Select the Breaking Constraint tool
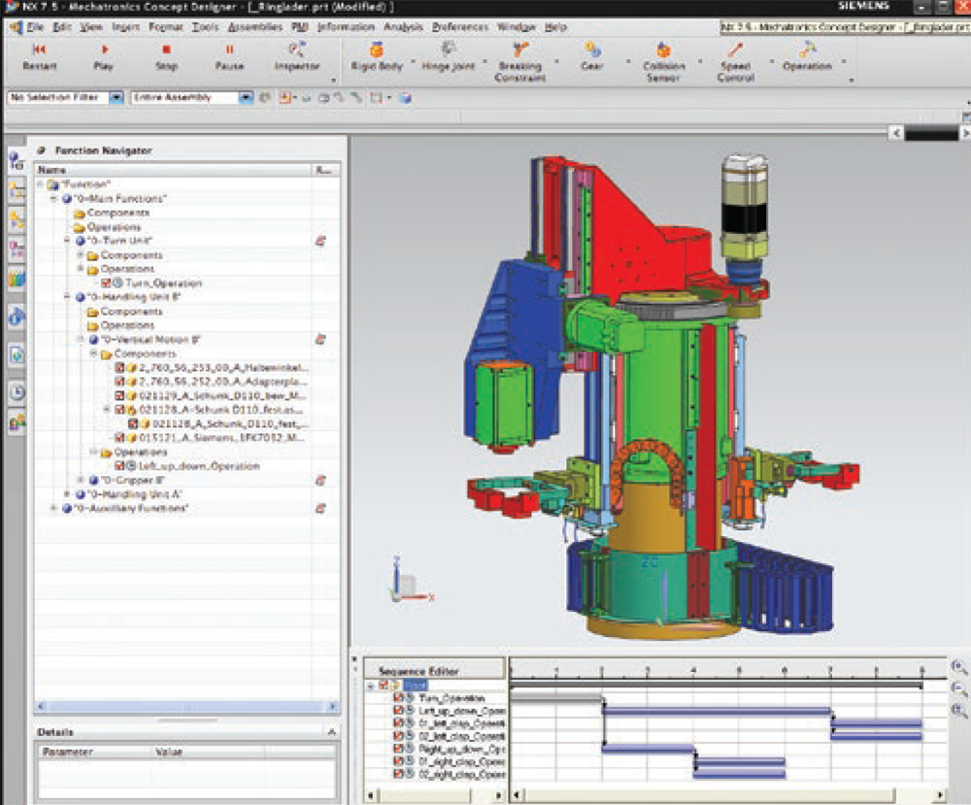This screenshot has height=805, width=971. pos(520,50)
